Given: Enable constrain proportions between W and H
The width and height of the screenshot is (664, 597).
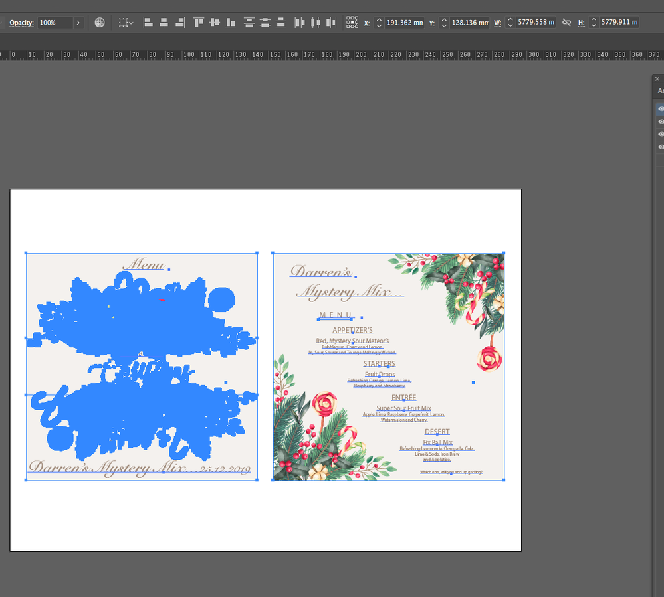Looking at the screenshot, I should 566,22.
